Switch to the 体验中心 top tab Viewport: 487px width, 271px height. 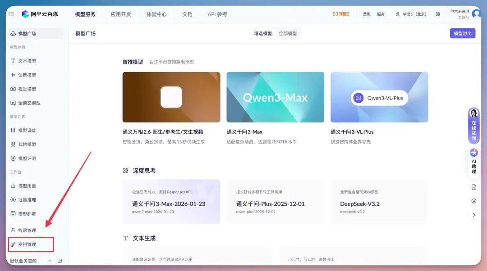[x=156, y=14]
